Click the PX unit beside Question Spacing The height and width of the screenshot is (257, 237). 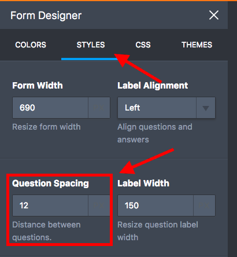pos(99,205)
